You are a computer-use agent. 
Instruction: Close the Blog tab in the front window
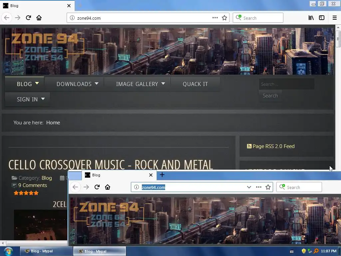point(151,175)
